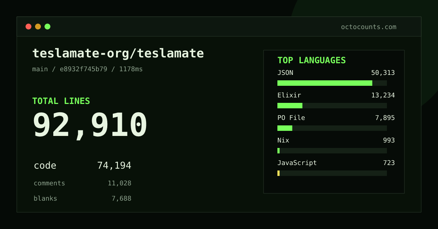The height and width of the screenshot is (229, 438).
Task: Click the JavaScript language label
Action: (x=297, y=163)
